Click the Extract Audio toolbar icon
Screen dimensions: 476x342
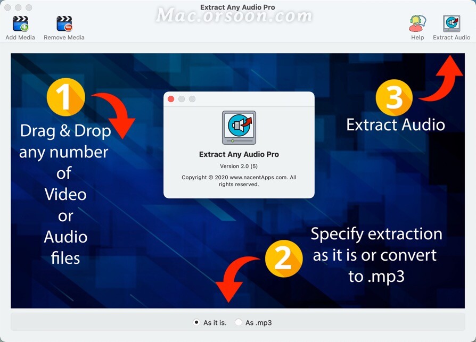pyautogui.click(x=452, y=23)
